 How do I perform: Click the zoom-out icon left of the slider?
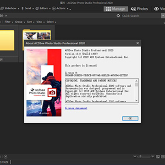[135, 156]
